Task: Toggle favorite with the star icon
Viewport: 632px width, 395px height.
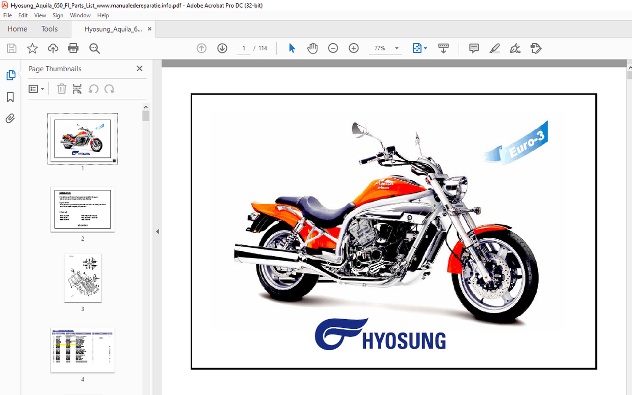Action: click(32, 48)
